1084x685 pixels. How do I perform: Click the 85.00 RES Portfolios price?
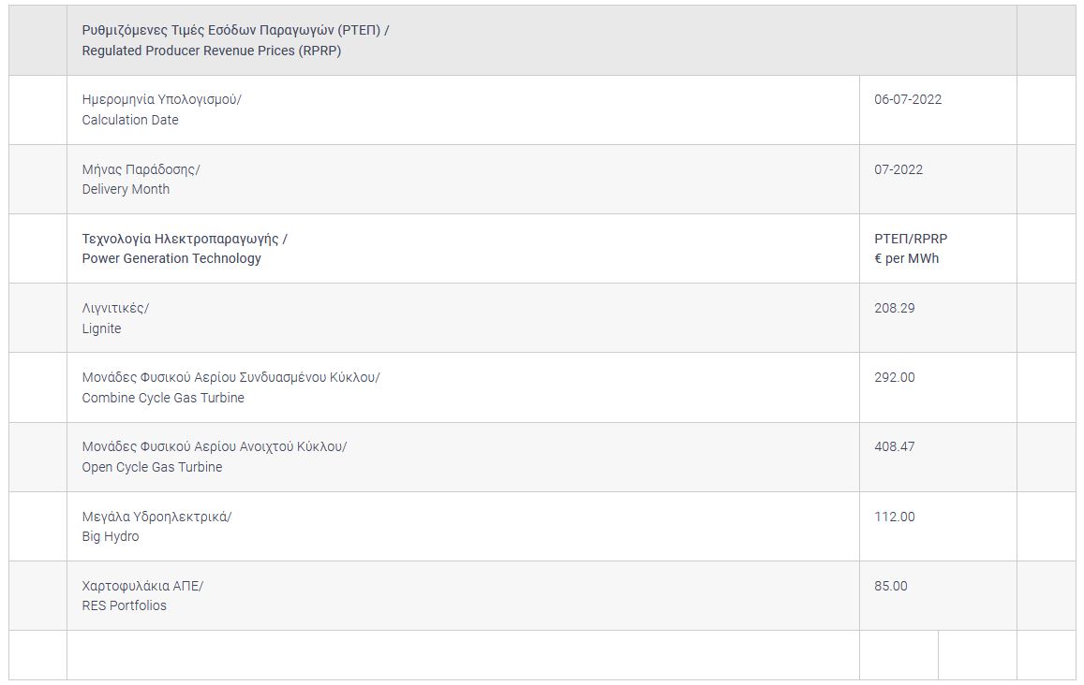tap(891, 586)
